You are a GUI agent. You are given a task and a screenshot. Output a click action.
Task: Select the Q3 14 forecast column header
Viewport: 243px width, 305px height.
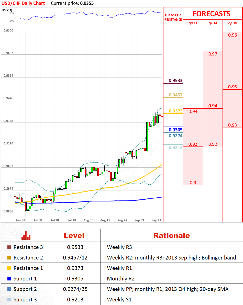[193, 23]
